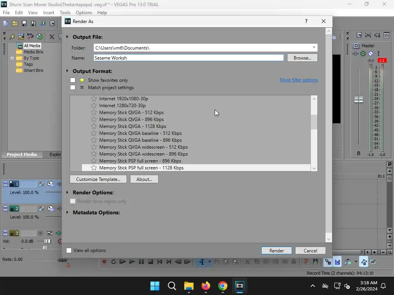
Task: Favorite star for Internet 1280x720-30p
Action: pyautogui.click(x=94, y=106)
